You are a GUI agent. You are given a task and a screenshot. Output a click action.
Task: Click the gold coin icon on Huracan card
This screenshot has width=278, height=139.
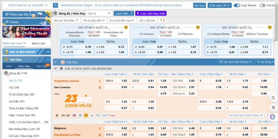[x=197, y=27]
